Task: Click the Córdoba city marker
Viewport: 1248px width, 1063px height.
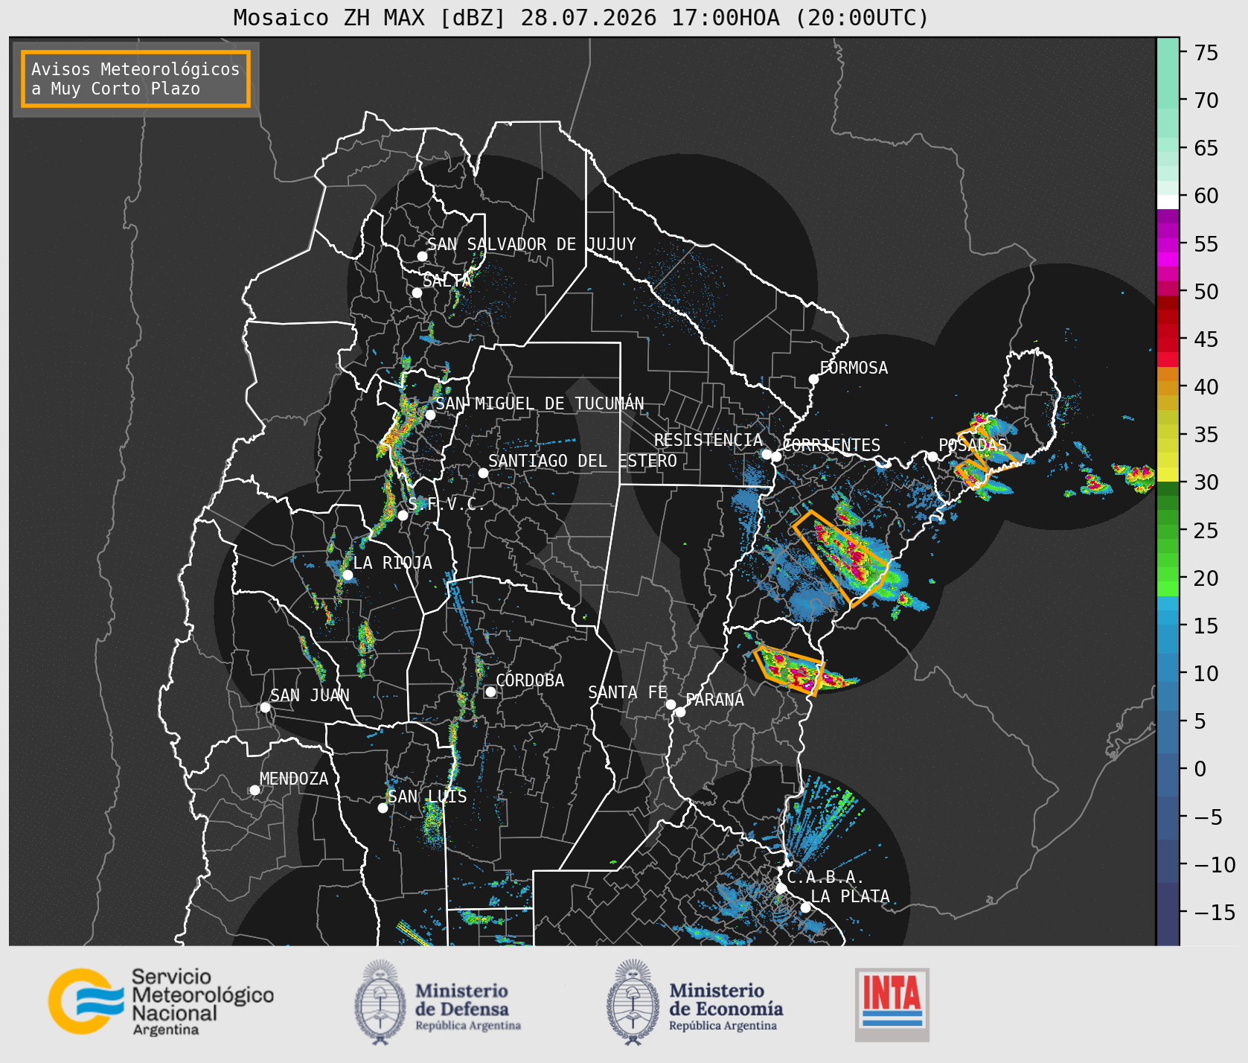Action: pyautogui.click(x=490, y=692)
